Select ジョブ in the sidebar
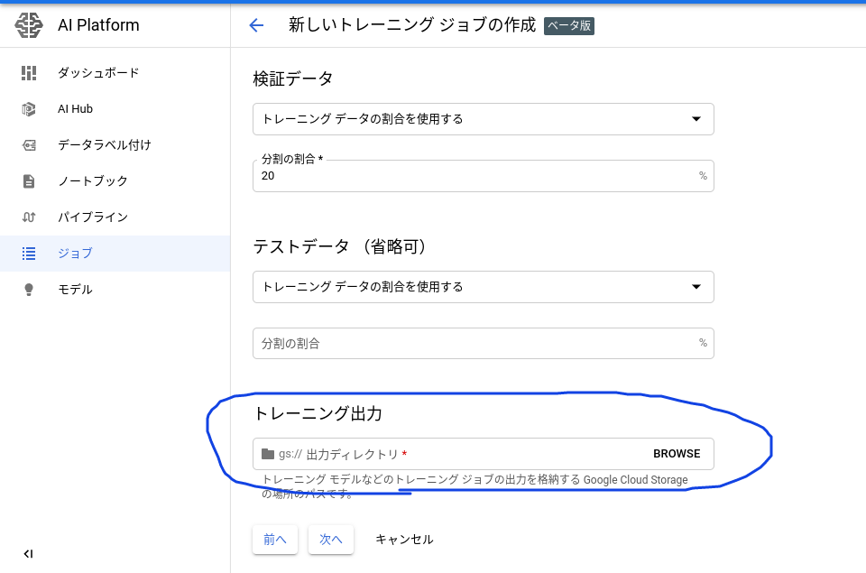The width and height of the screenshot is (866, 573). click(x=115, y=253)
